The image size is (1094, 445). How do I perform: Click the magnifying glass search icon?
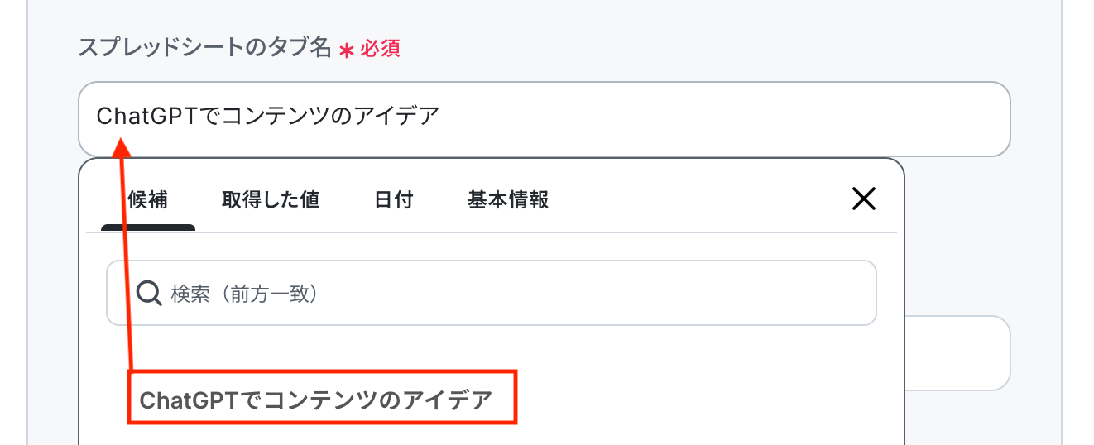click(148, 294)
